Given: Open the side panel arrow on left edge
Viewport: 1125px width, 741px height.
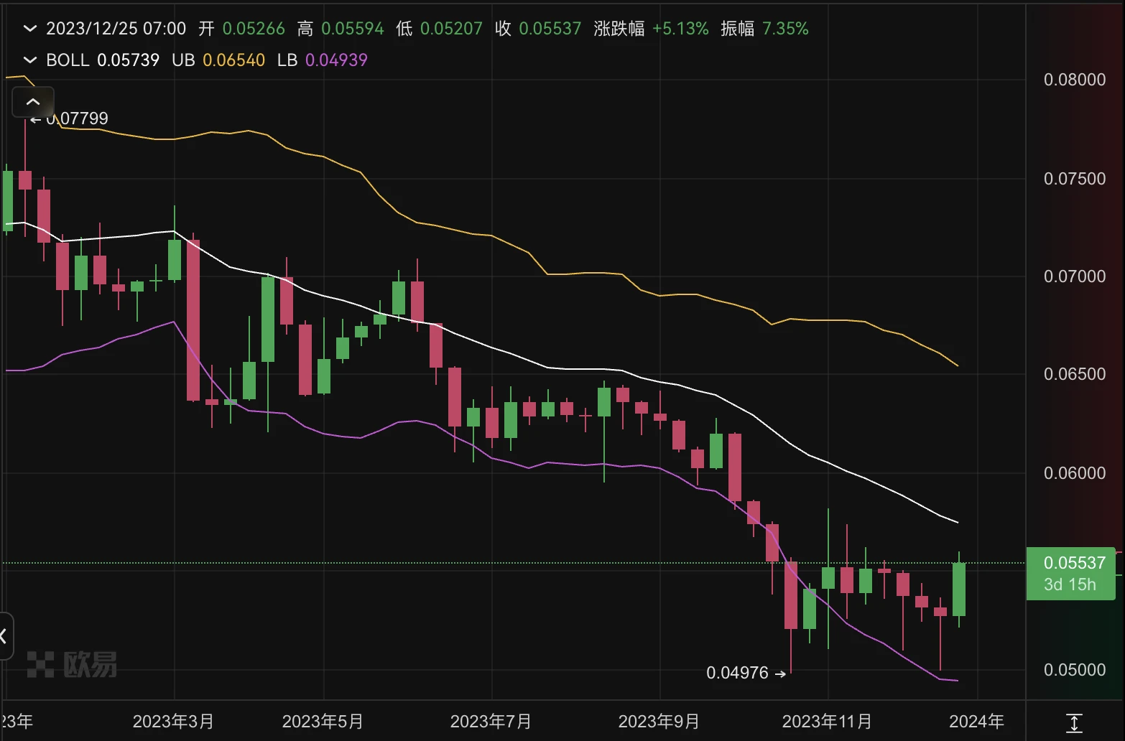Looking at the screenshot, I should (4, 635).
